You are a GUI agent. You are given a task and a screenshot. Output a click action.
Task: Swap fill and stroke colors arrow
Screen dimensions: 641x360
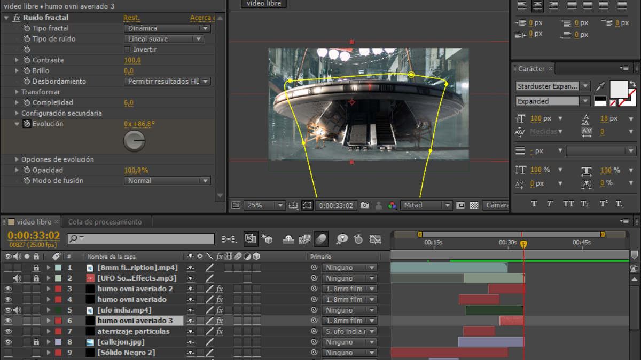[x=632, y=84]
